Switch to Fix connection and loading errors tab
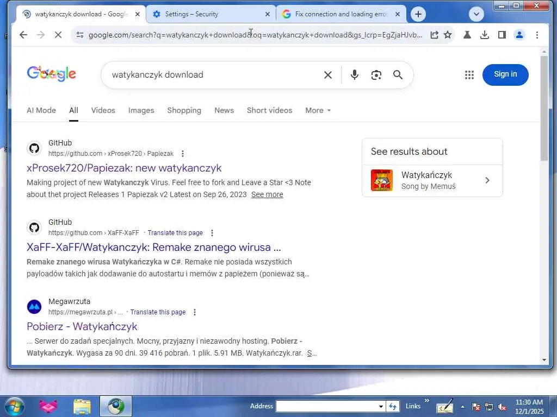 click(341, 14)
